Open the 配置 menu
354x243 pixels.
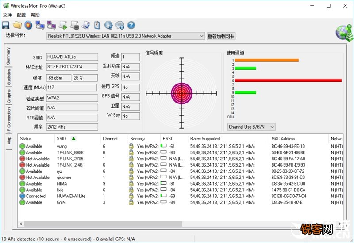[x=21, y=15]
